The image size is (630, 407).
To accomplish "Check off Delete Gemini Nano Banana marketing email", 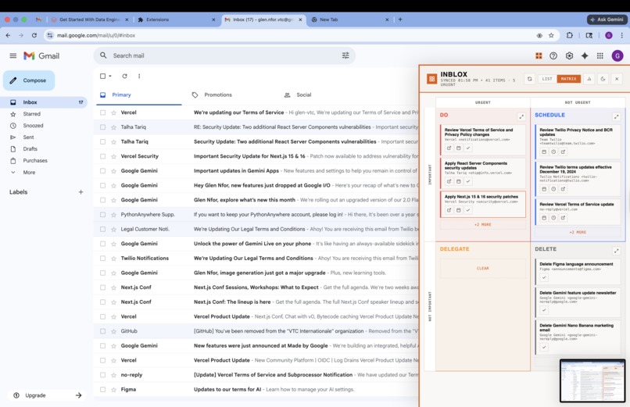I will (x=543, y=347).
